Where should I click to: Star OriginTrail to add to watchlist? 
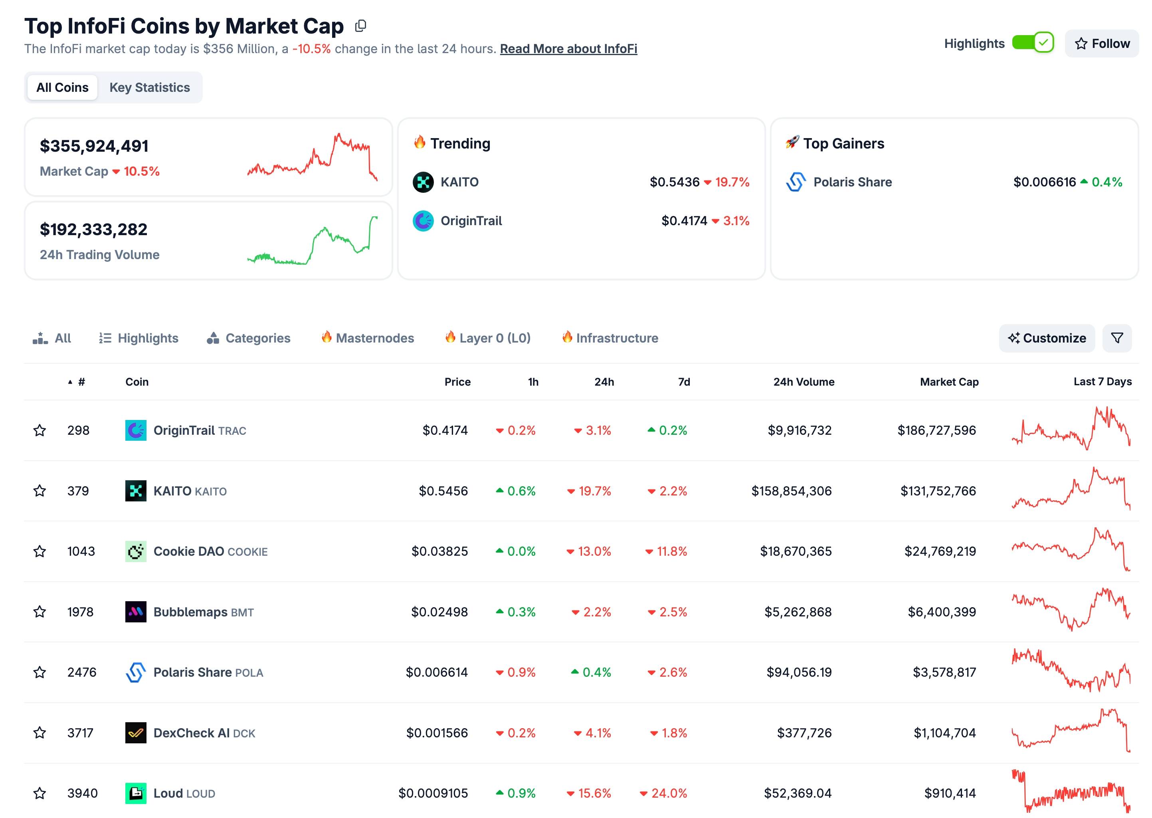40,431
